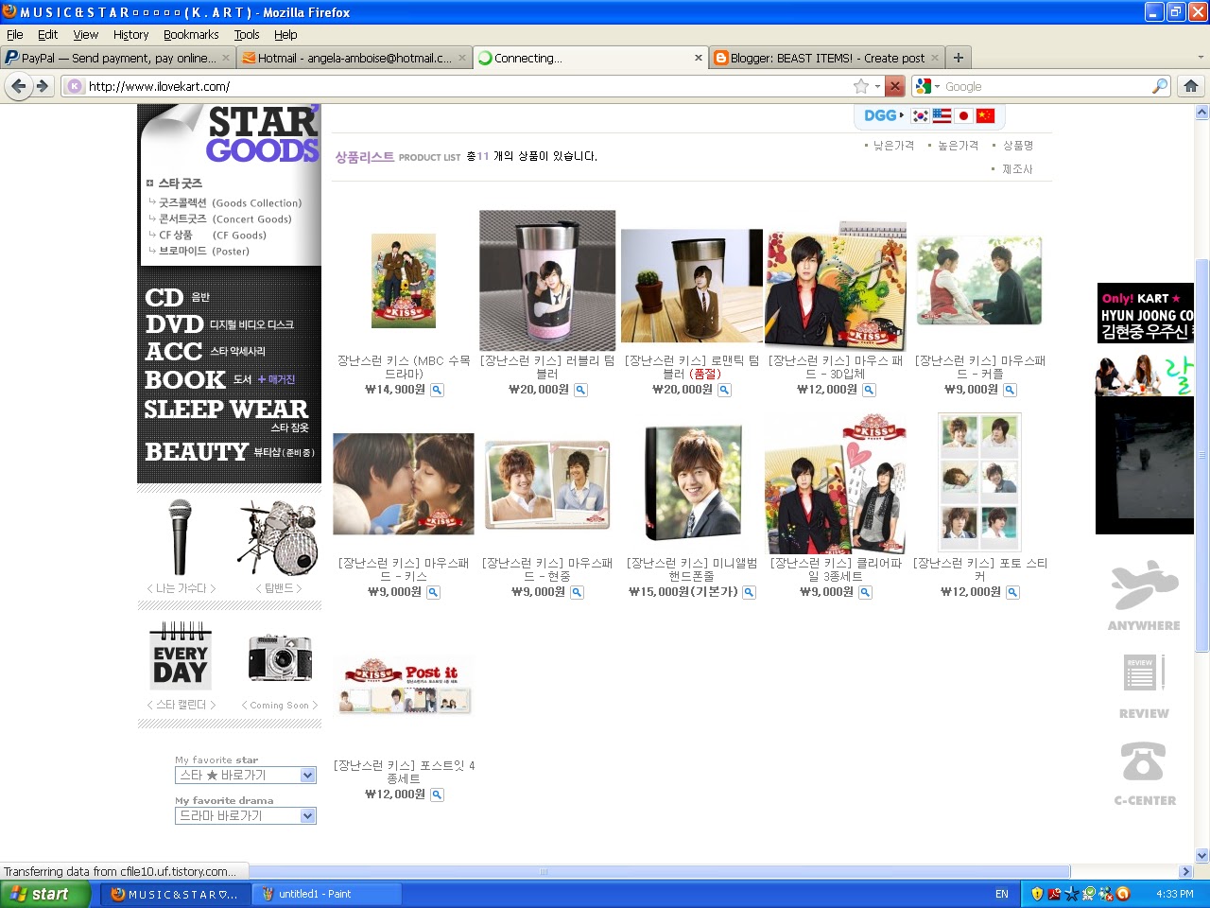This screenshot has width=1210, height=908.
Task: Select the US flag language icon
Action: [x=942, y=115]
